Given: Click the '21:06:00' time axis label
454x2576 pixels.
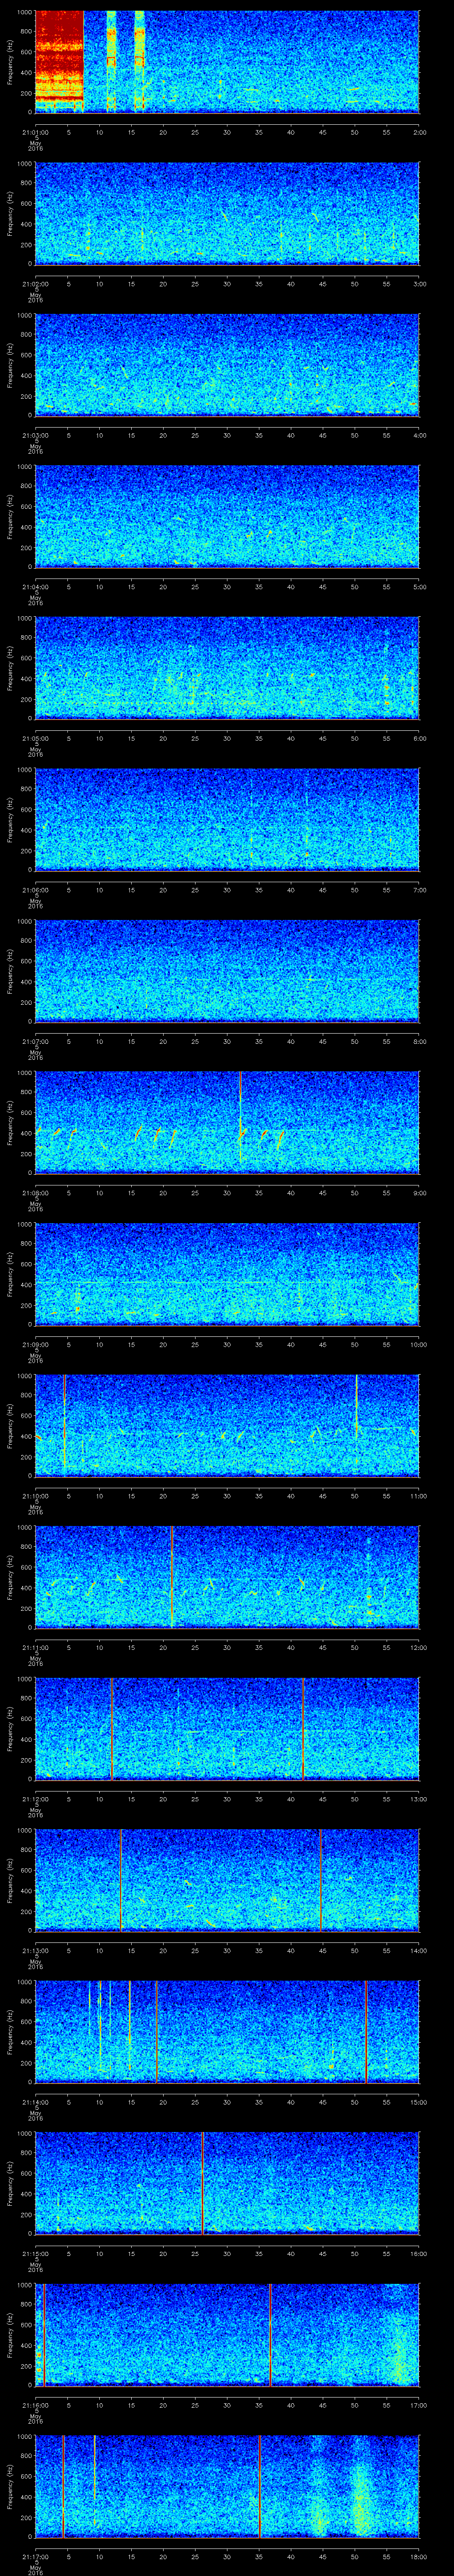Looking at the screenshot, I should pos(35,890).
